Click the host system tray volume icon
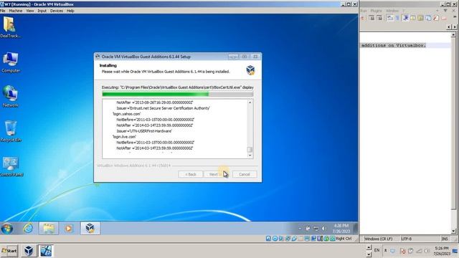Screen dimensions: 459x258 [427, 251]
